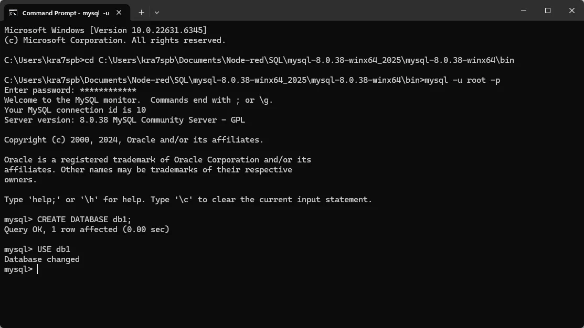The width and height of the screenshot is (584, 328).
Task: Click the 'Server version: 8.0.38' line
Action: pos(124,120)
